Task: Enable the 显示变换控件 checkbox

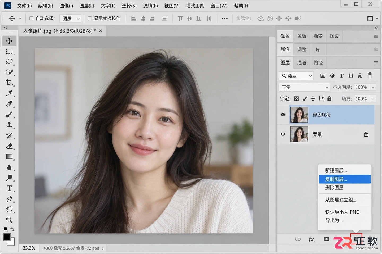Action: pos(90,18)
